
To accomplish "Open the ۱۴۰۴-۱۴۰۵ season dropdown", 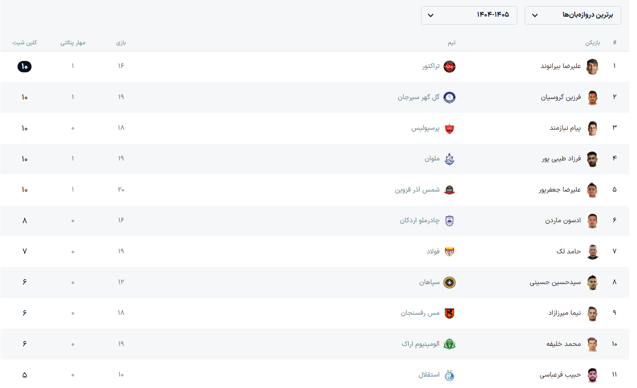I will pos(469,15).
